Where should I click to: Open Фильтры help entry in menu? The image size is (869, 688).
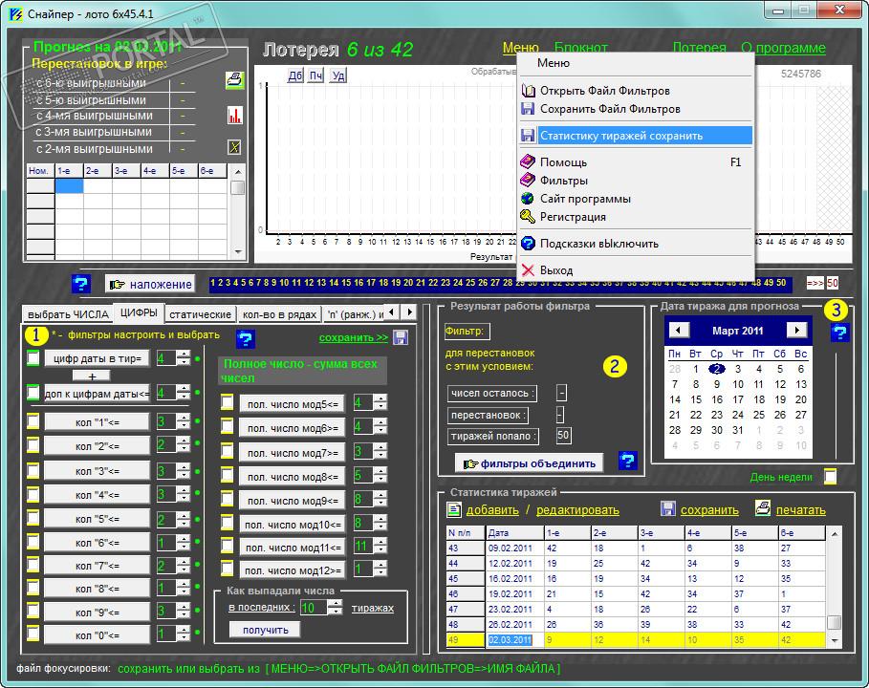[637, 181]
